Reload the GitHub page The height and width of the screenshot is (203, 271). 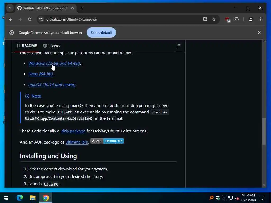point(30,19)
